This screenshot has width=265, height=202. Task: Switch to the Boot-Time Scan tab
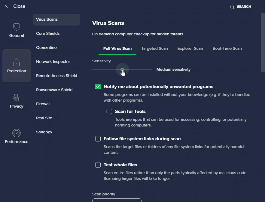(227, 48)
